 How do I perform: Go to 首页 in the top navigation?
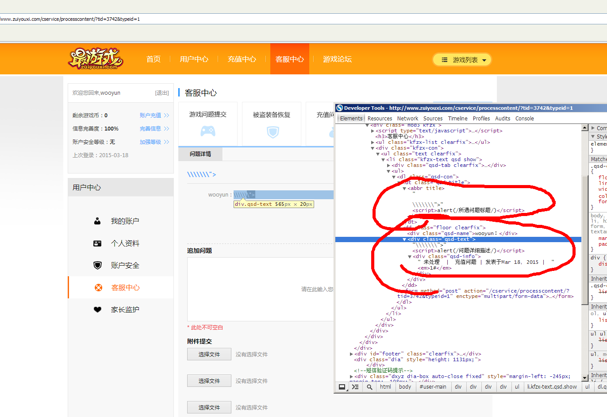point(154,59)
